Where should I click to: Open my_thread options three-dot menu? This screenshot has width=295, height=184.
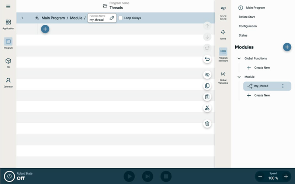pos(283,86)
